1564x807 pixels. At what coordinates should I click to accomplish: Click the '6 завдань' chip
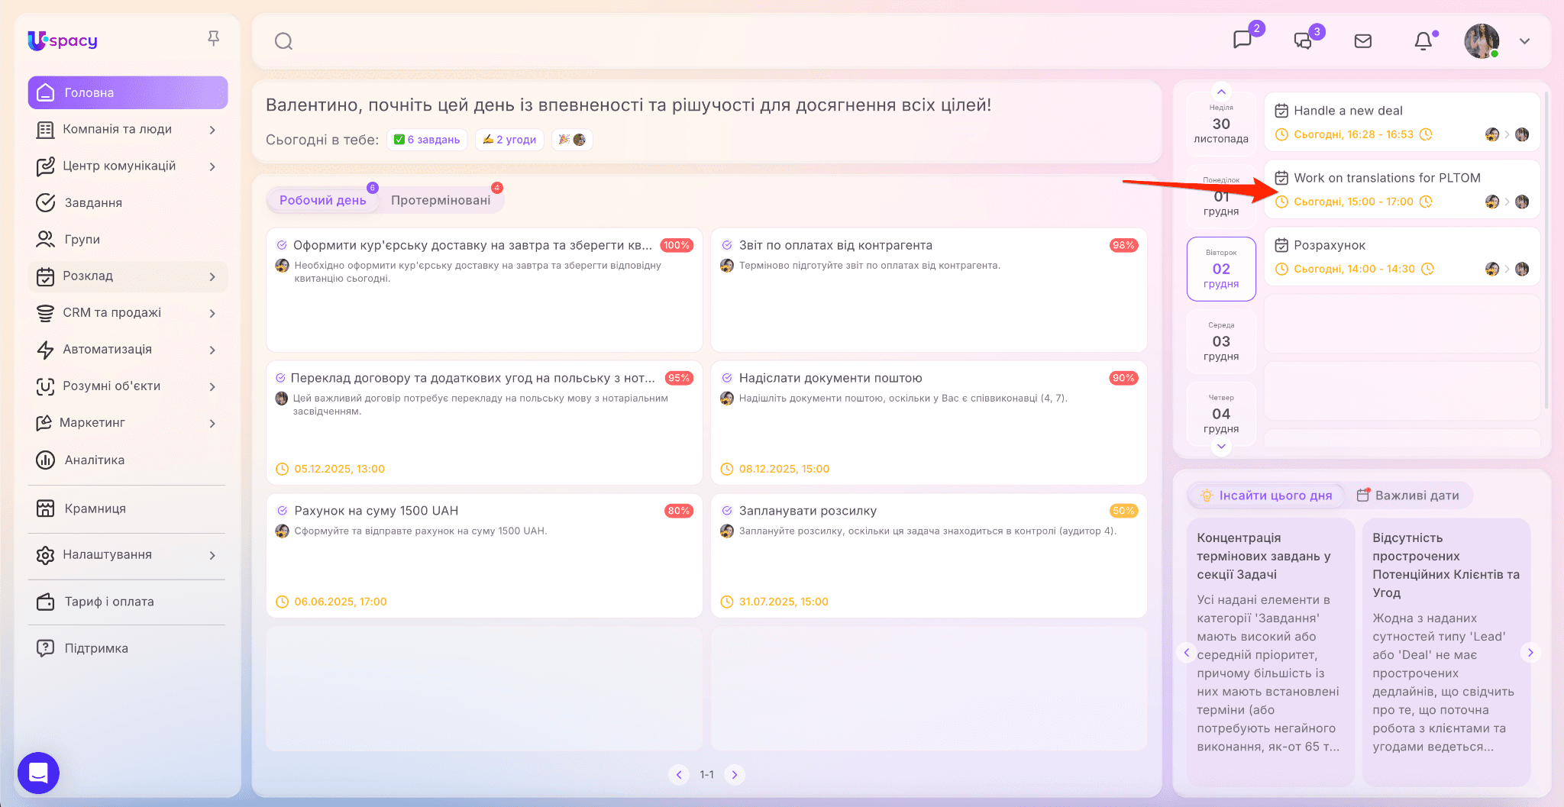pos(427,140)
